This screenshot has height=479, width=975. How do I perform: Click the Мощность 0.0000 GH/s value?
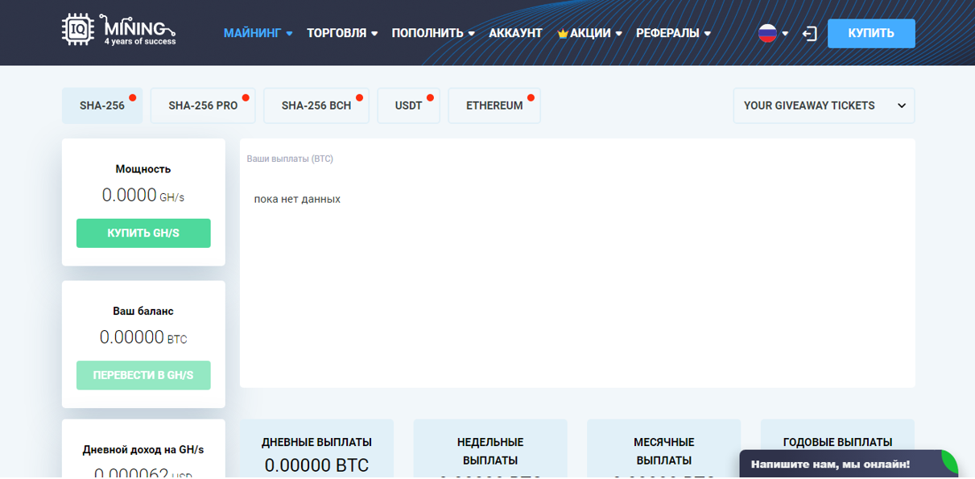pos(143,195)
